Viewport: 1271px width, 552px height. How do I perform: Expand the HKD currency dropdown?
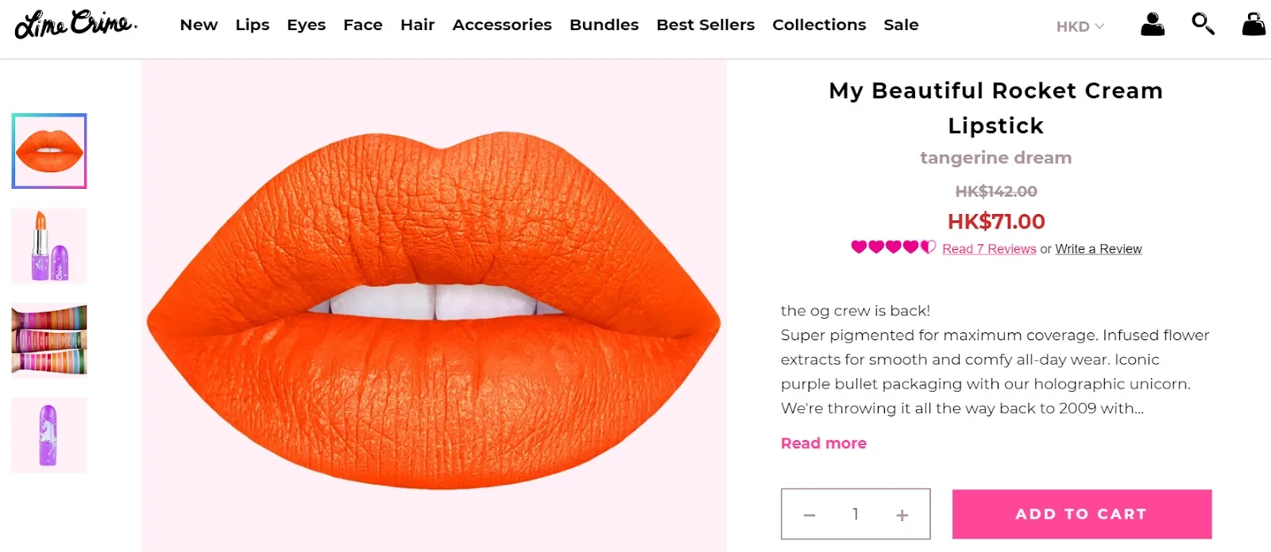click(x=1080, y=26)
